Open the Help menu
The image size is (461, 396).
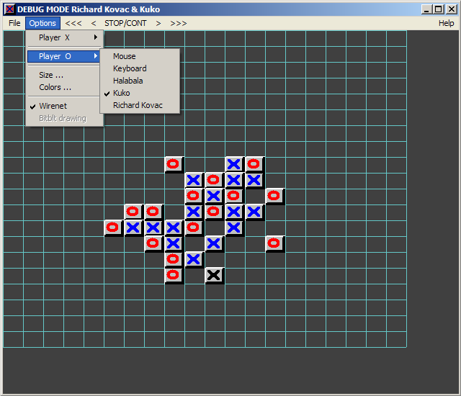(446, 23)
